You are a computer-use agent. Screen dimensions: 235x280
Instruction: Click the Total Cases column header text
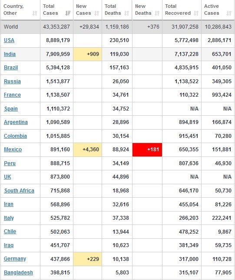[x=50, y=10]
